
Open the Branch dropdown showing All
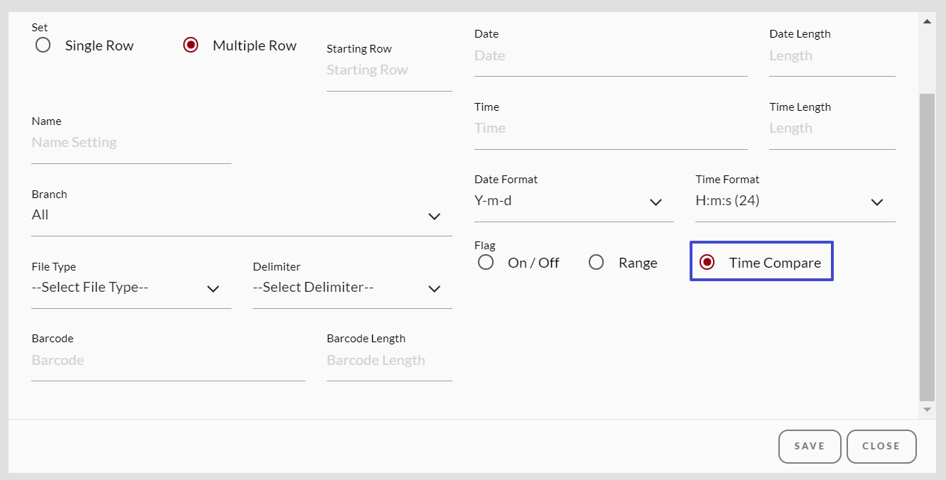(241, 215)
